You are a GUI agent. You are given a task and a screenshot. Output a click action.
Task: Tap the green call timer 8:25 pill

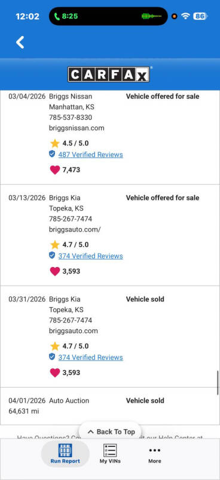66,16
